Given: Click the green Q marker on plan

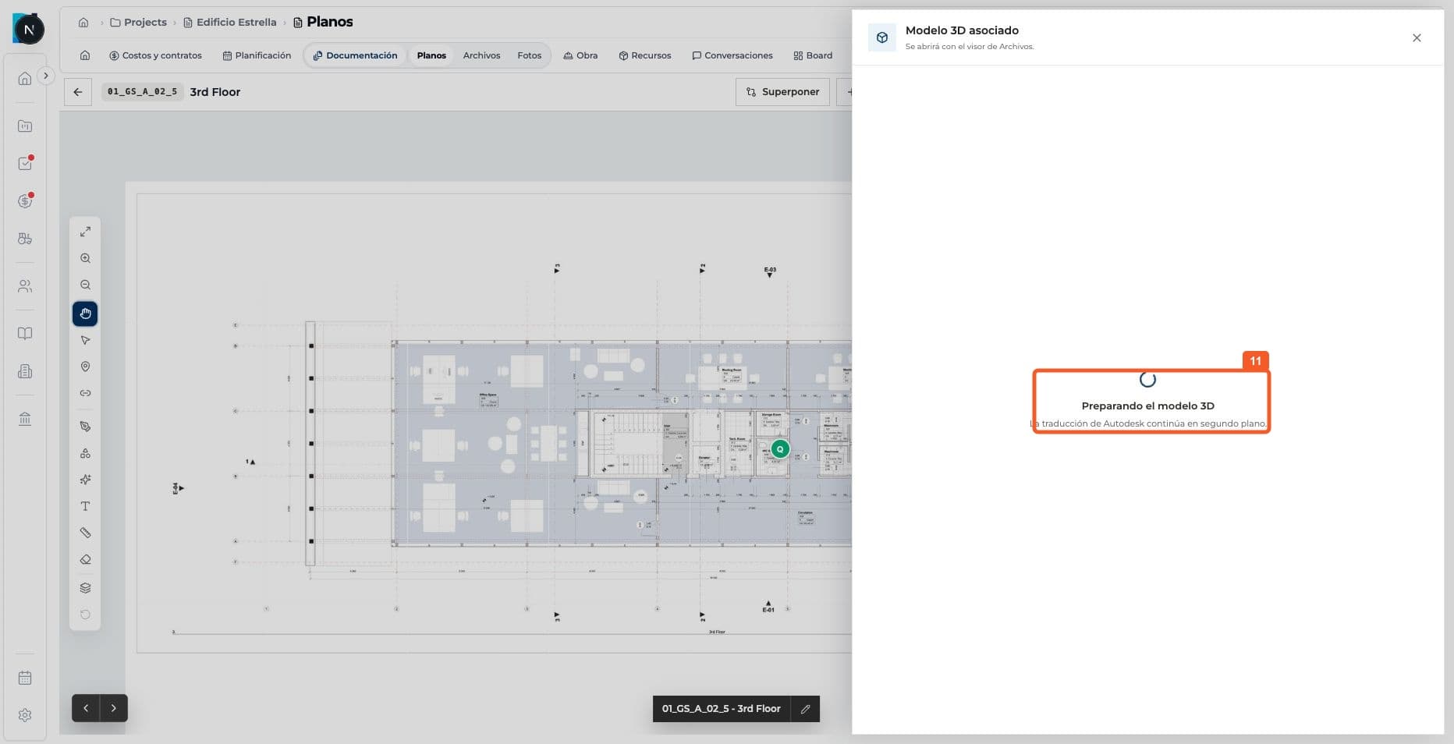Looking at the screenshot, I should (780, 449).
